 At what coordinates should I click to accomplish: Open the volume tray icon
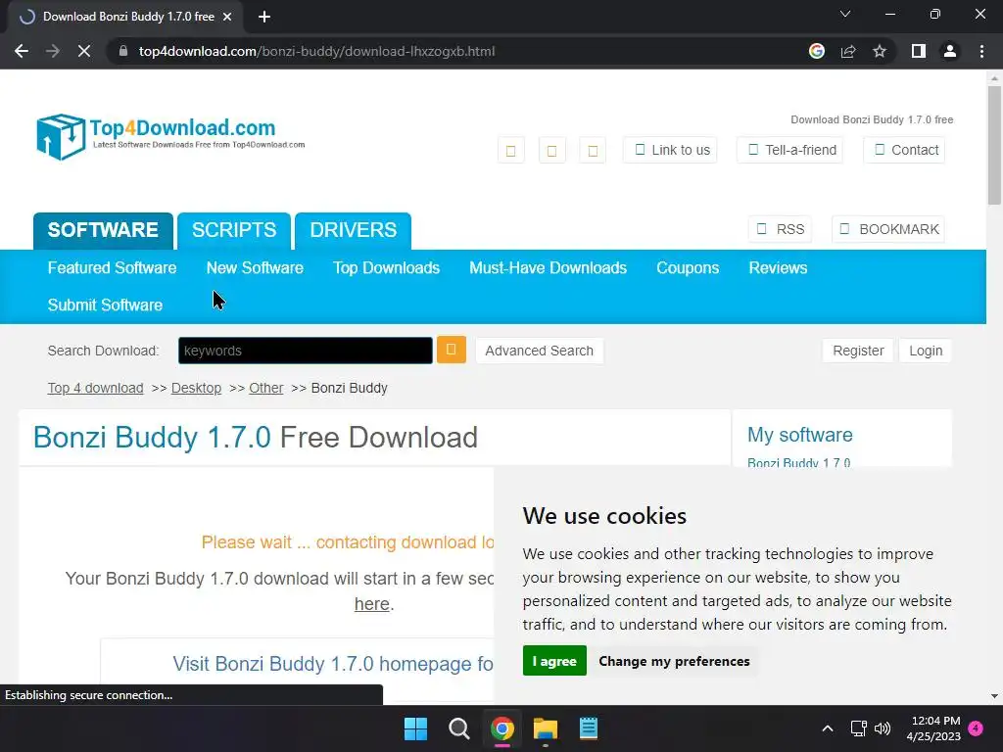[x=883, y=728]
